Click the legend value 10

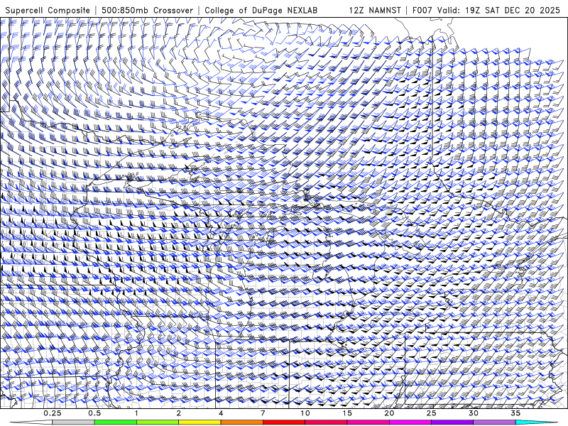point(305,413)
